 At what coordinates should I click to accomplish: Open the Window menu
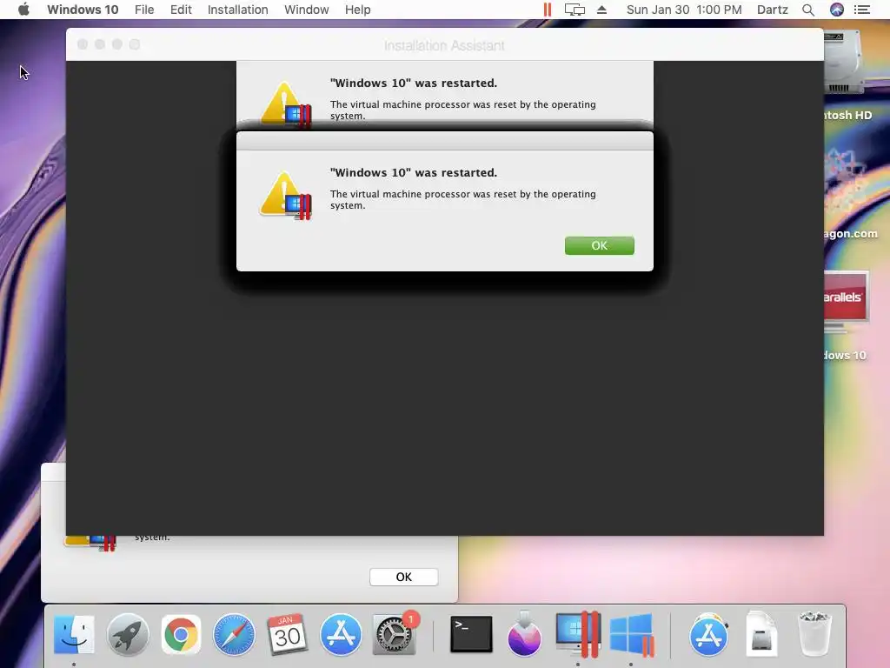307,10
